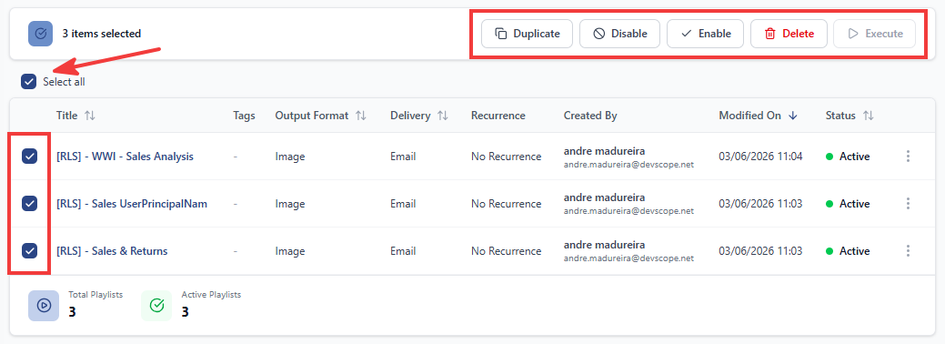Viewport: 945px width, 344px height.
Task: Click the Title column header text
Action: 67,116
